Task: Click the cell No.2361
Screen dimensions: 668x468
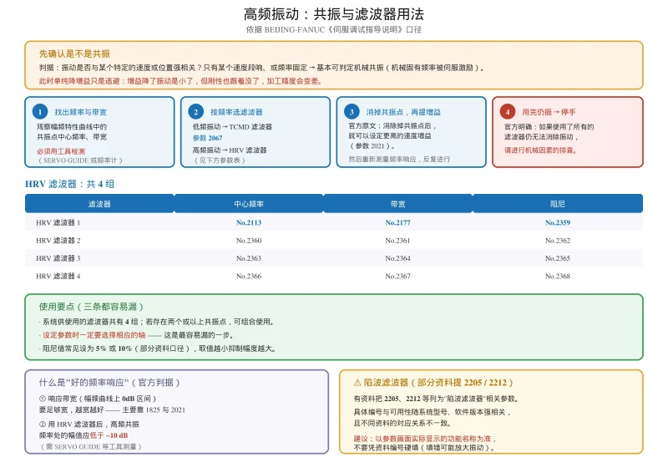Action: (398, 241)
